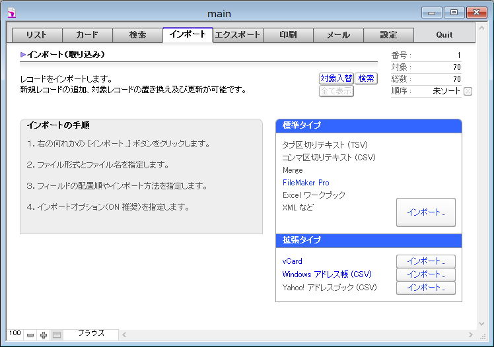Click the zoom out minus icon
This screenshot has height=347, width=494.
coord(30,335)
